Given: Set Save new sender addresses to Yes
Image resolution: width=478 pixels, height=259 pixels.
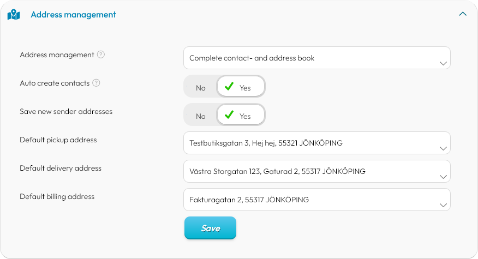Looking at the screenshot, I should 241,115.
